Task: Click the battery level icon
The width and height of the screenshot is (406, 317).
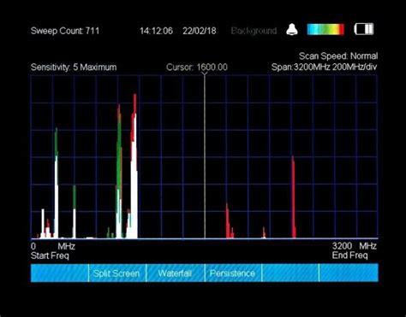Action: 364,29
